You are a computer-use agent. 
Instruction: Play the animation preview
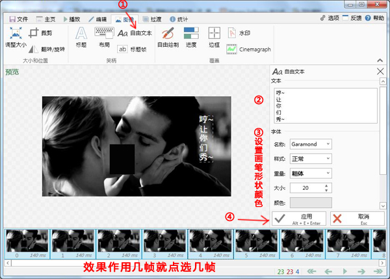pos(344,271)
